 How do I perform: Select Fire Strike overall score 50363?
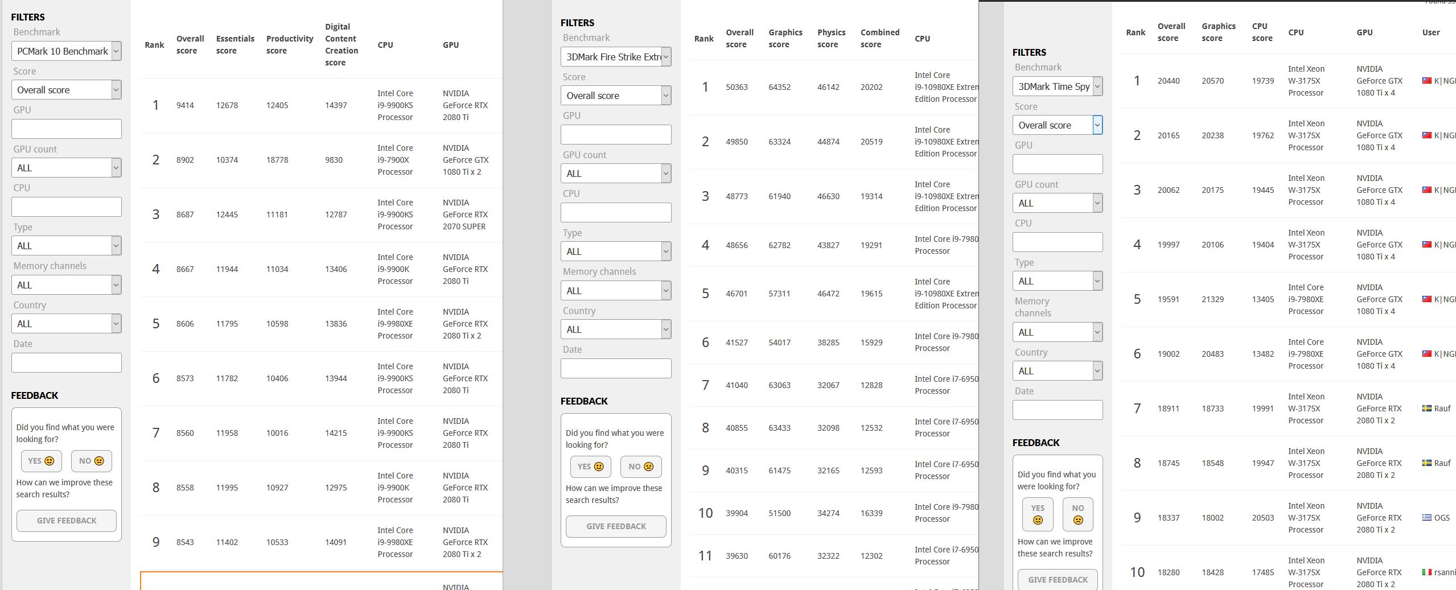[737, 87]
